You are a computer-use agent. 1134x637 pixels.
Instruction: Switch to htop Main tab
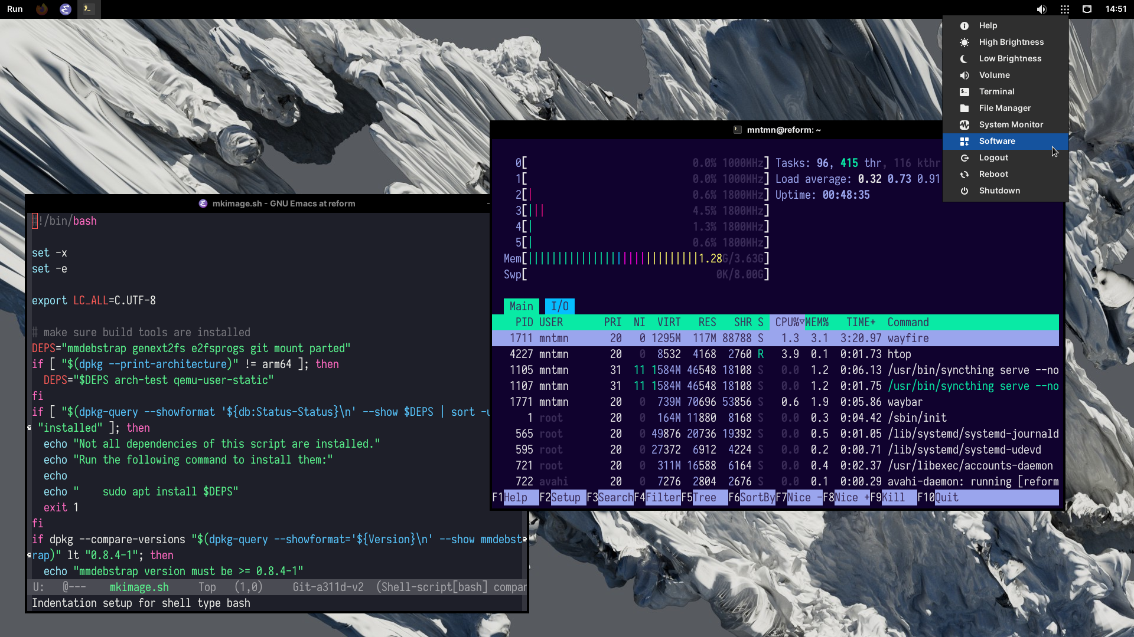(x=521, y=306)
